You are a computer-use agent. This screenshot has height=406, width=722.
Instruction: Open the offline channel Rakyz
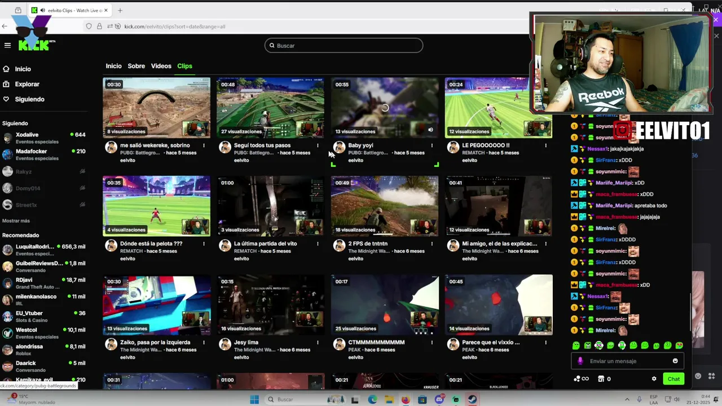44,171
